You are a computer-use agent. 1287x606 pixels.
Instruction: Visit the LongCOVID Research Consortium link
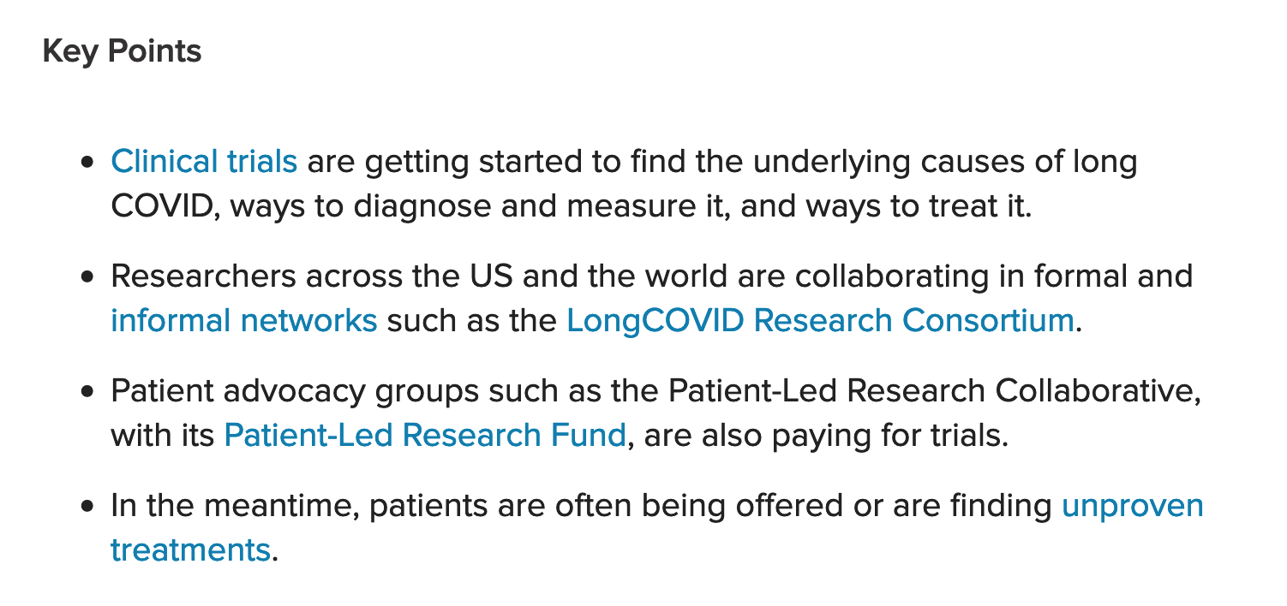tap(820, 320)
